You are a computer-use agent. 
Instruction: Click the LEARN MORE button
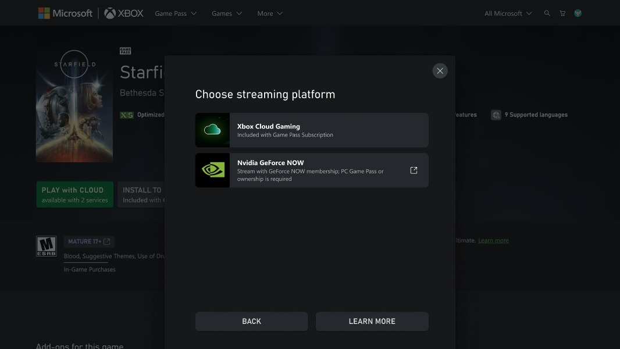(372, 321)
